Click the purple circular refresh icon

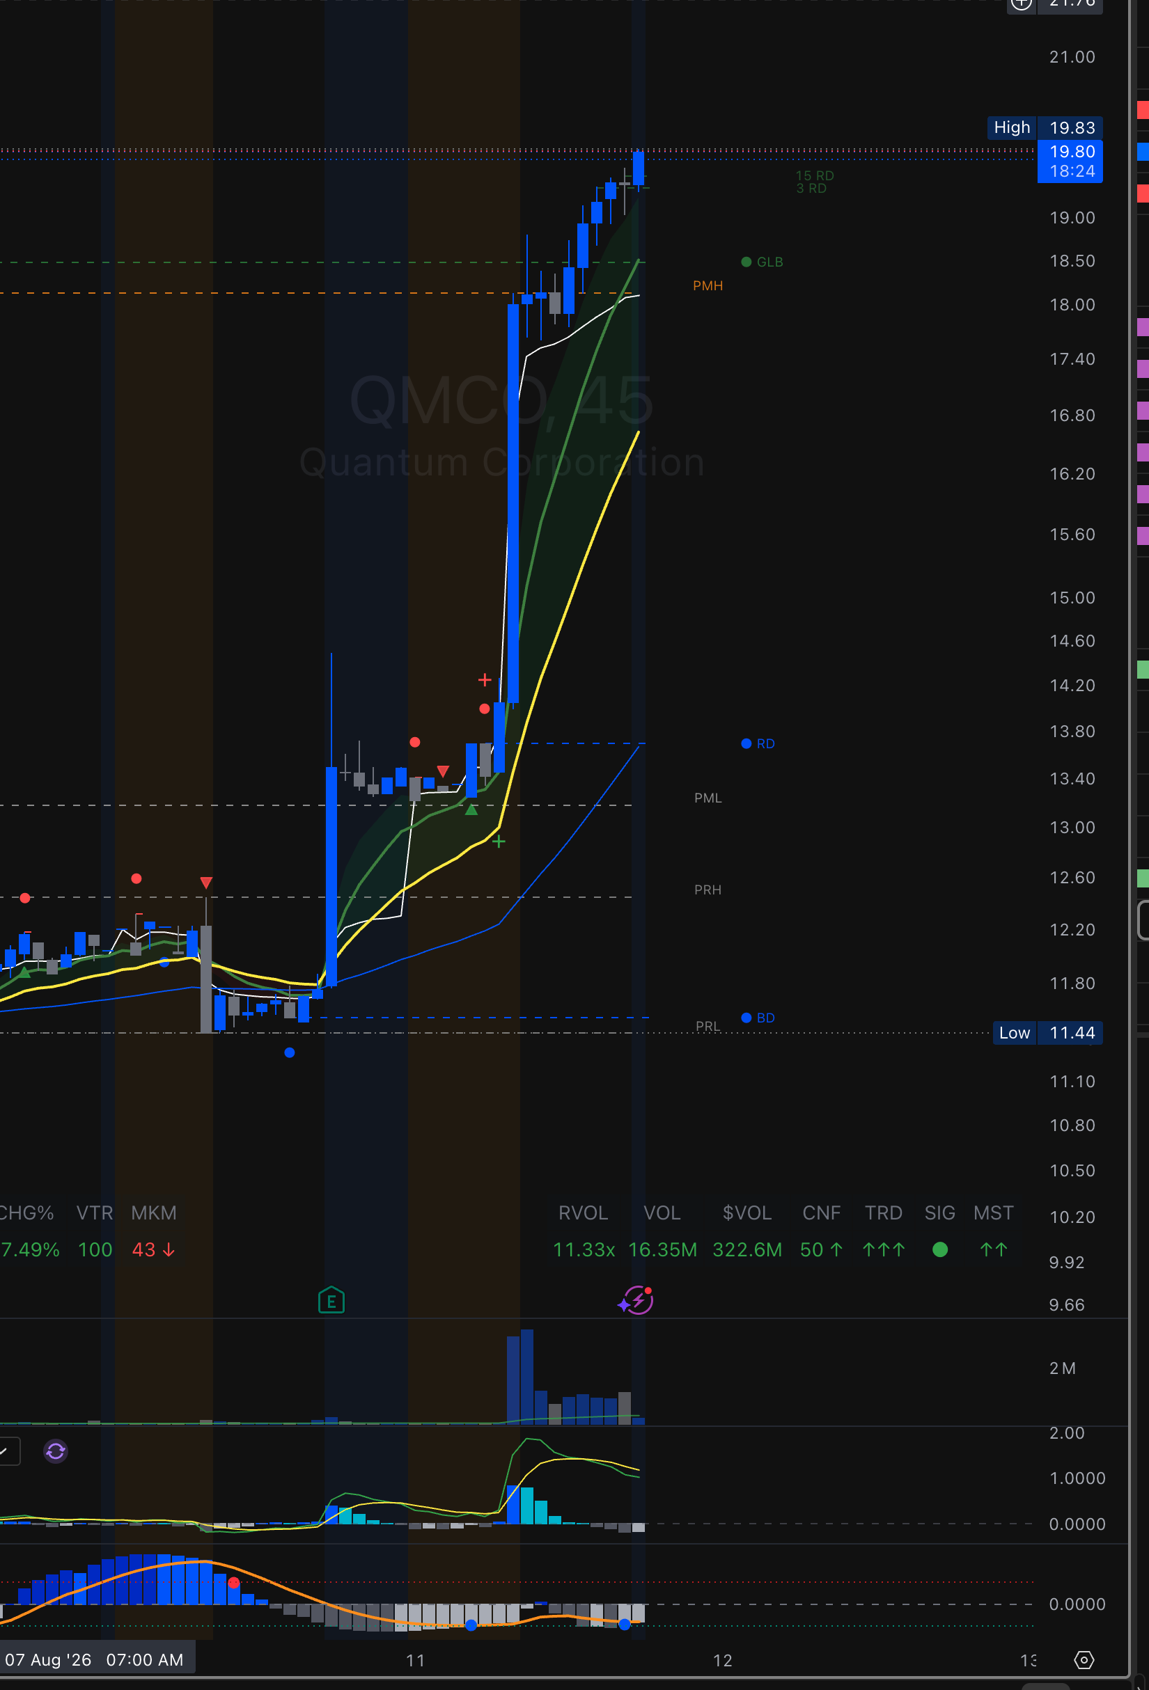(56, 1452)
